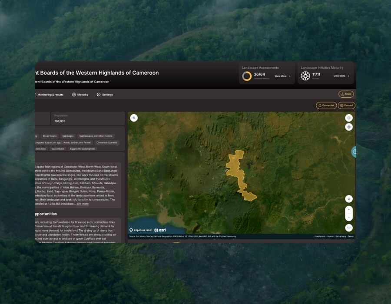Expand description with See more link
The image size is (391, 304).
coord(83,204)
